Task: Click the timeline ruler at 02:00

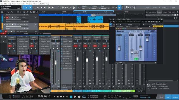Action: (x=64, y=12)
